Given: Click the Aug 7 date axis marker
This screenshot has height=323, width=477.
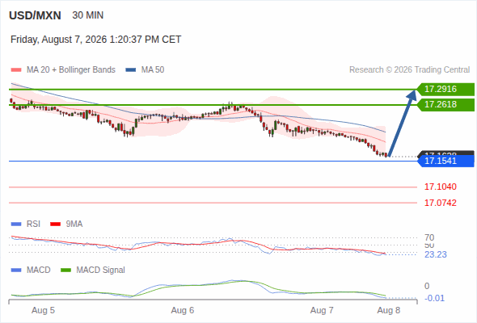Looking at the screenshot, I should (322, 310).
